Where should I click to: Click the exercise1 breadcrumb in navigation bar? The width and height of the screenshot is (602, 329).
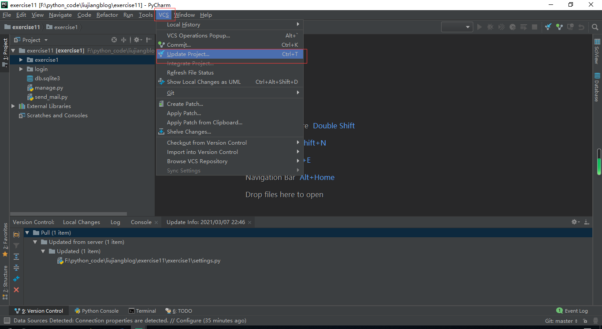(62, 27)
